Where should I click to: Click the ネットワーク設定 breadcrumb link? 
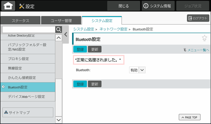[x=113, y=29]
